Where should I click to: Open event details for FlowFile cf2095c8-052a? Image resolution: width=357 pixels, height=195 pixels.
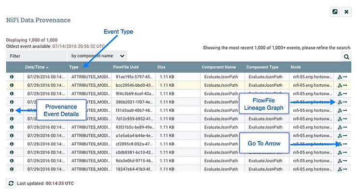pos(12,144)
